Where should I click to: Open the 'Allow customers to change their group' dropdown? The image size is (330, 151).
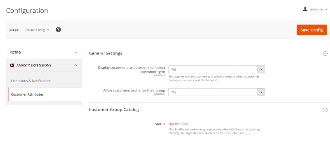[217, 92]
